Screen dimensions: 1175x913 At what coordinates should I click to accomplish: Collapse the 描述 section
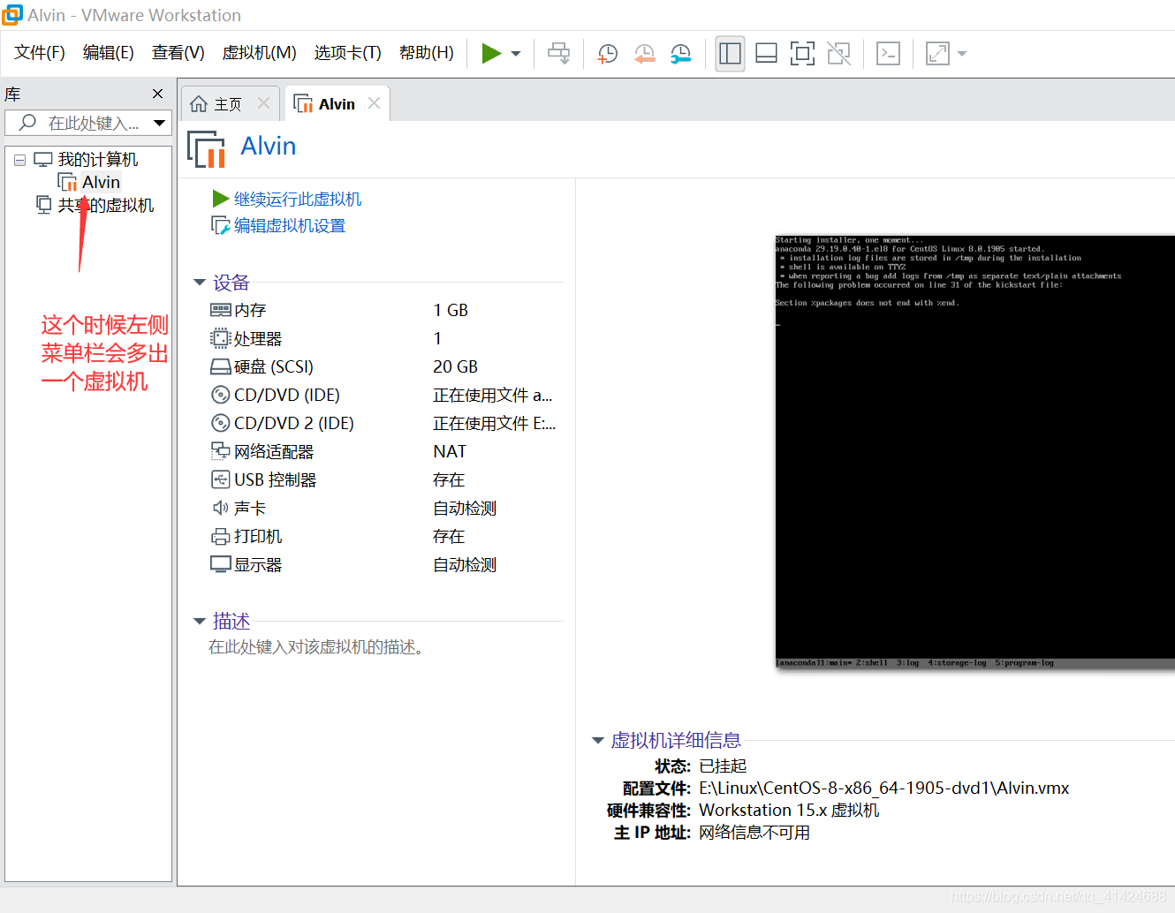coord(199,622)
